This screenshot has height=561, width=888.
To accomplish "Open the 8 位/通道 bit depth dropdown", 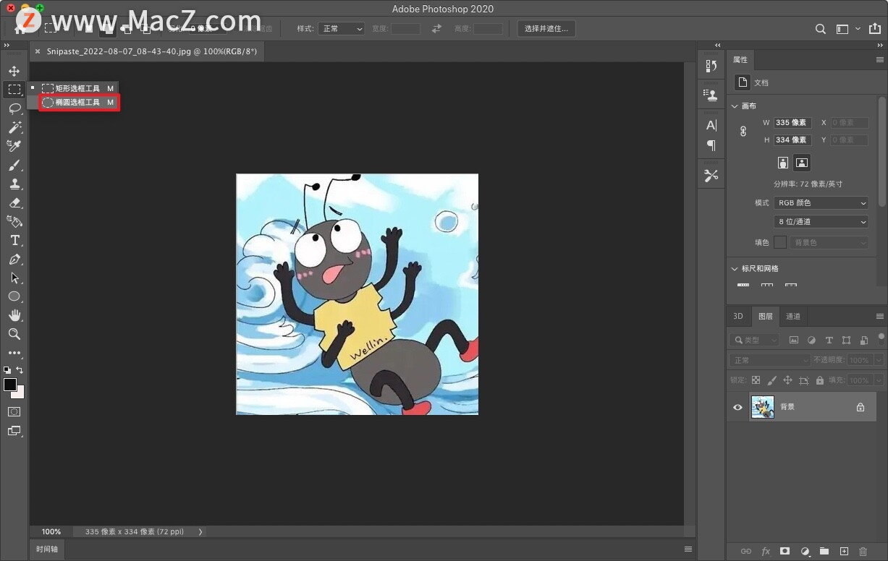I will click(821, 222).
